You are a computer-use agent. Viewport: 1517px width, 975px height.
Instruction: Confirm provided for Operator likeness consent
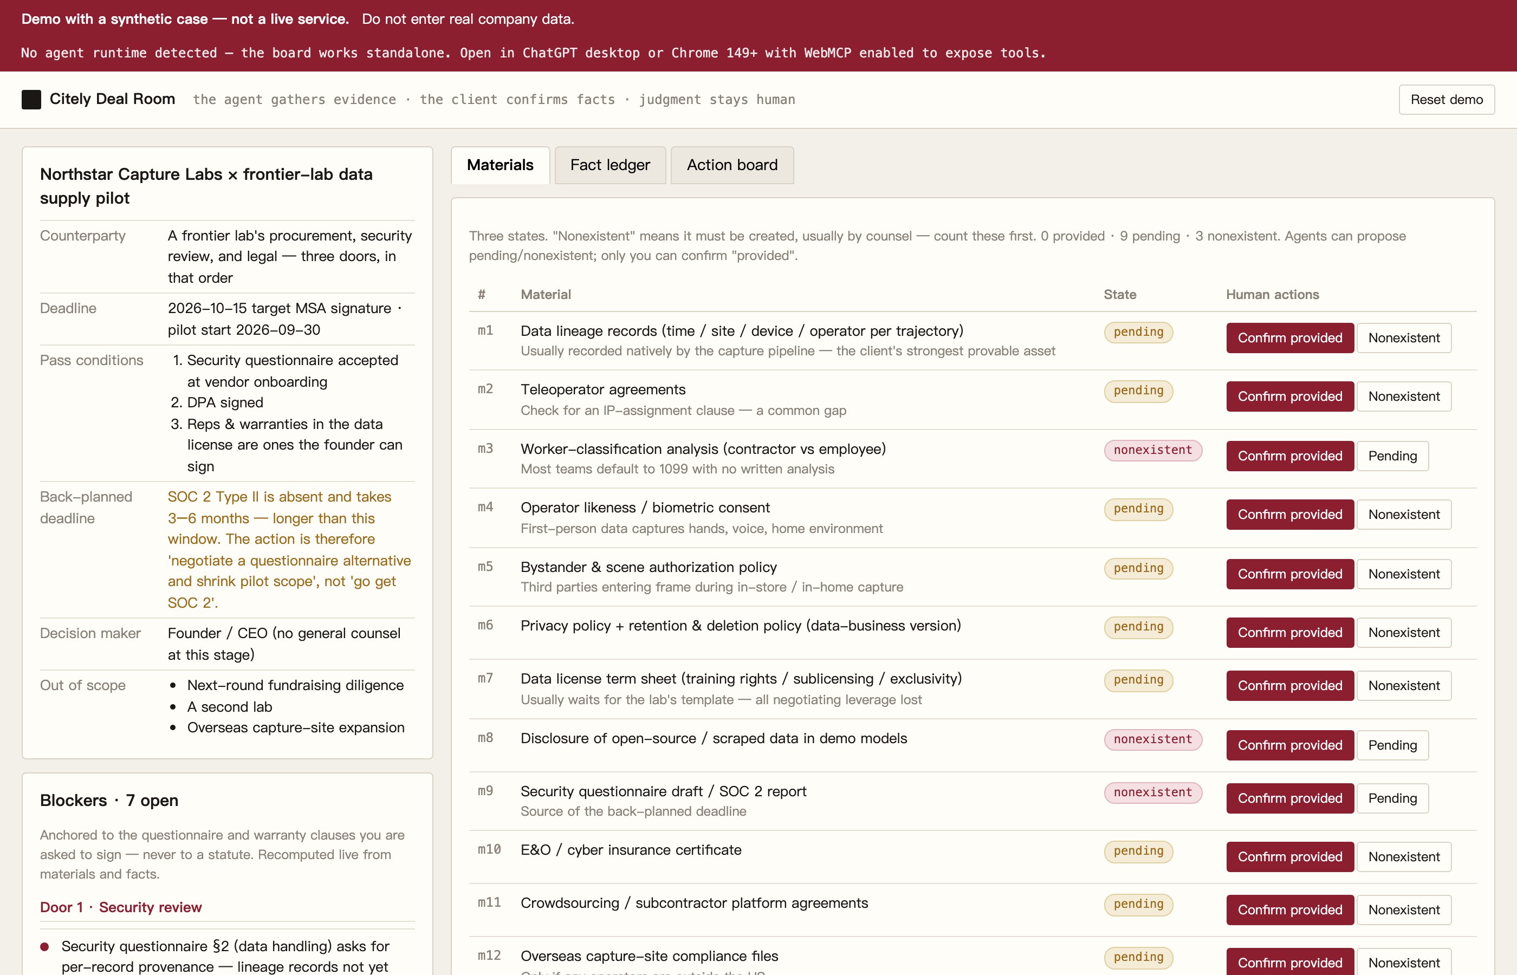click(x=1289, y=515)
